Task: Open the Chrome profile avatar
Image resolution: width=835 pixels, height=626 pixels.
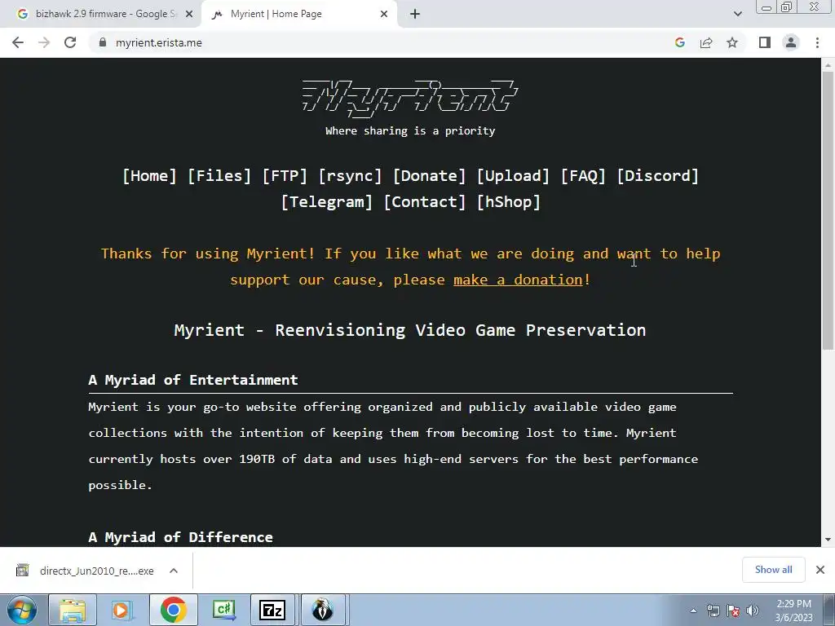Action: [x=791, y=42]
